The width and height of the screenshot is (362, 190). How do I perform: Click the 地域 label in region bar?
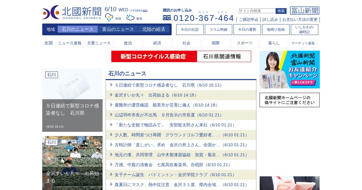(51, 29)
